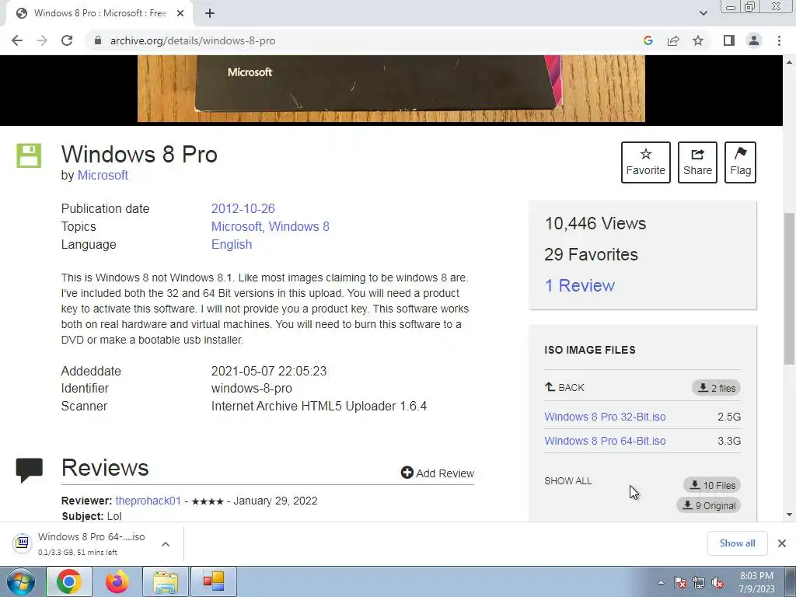Click the ISO IMAGE FILES heading

coord(590,350)
